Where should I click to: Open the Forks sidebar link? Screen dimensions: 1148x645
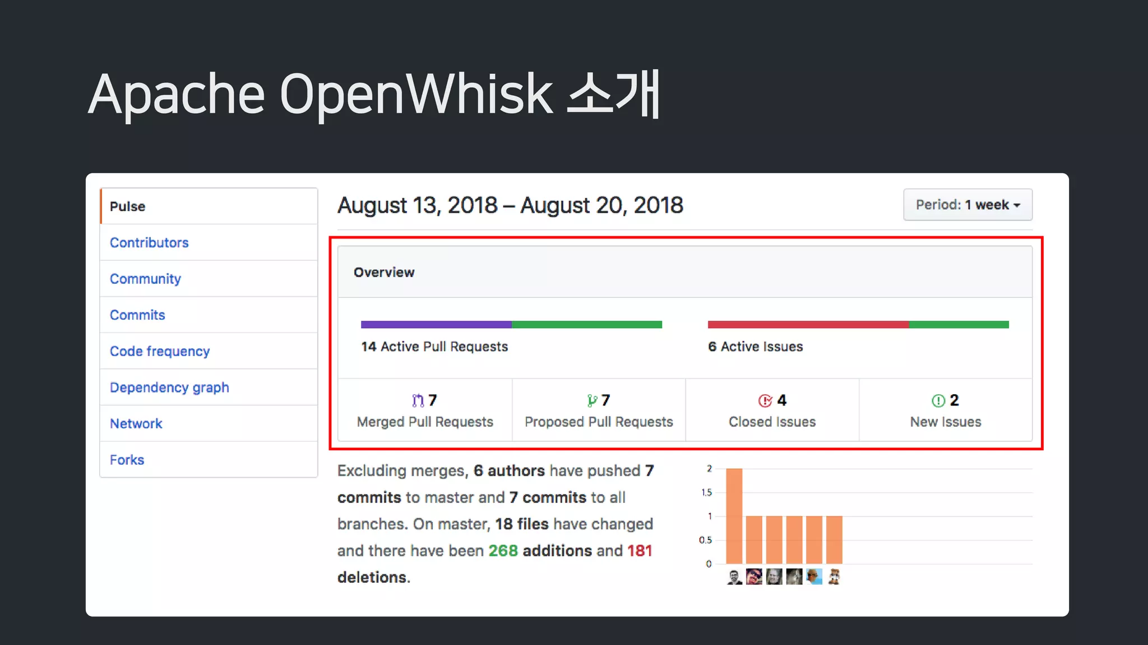(127, 460)
